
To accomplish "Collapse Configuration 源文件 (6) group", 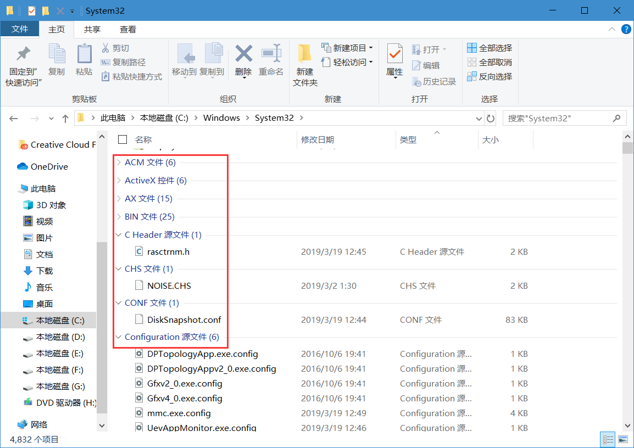I will click(x=119, y=337).
